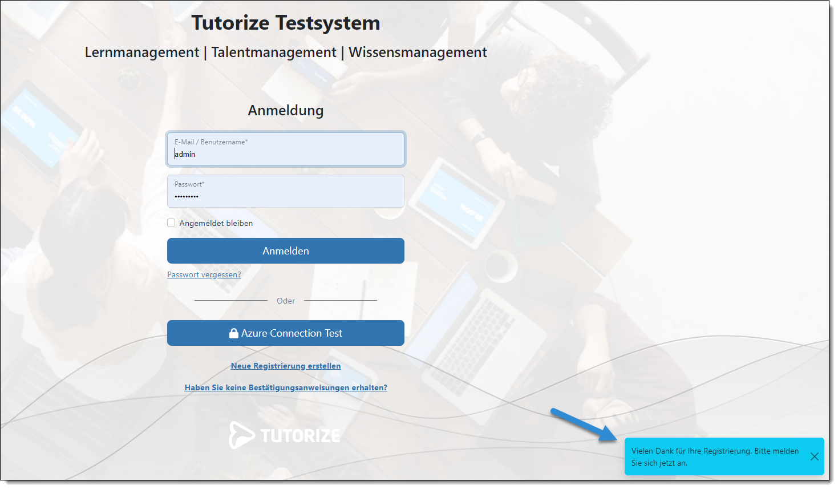The width and height of the screenshot is (838, 489).
Task: Click the Bestätigungsanweisungen help link
Action: (285, 387)
